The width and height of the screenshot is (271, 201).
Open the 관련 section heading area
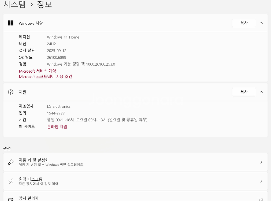(7, 148)
